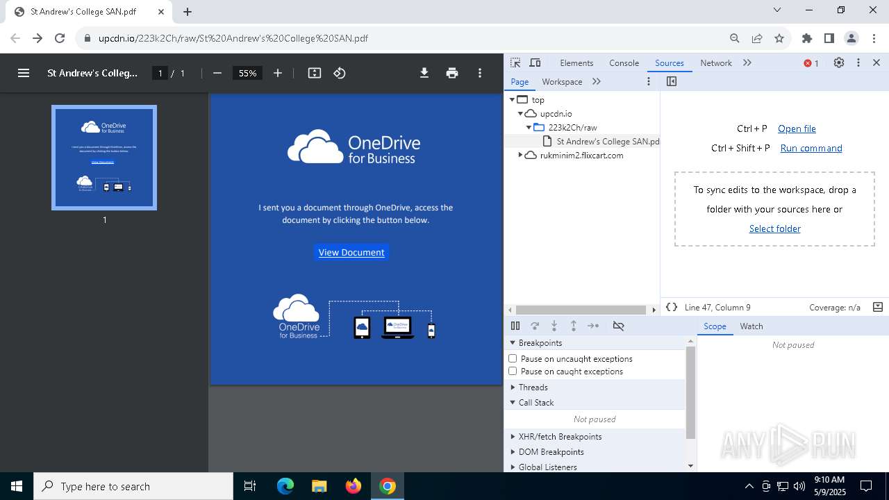Select the Scope debugger tab
This screenshot has height=500, width=889.
coord(715,326)
